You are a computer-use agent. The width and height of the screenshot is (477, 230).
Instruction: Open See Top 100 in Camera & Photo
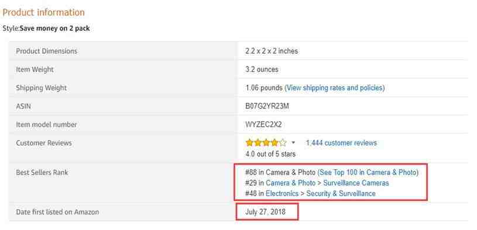coord(368,172)
